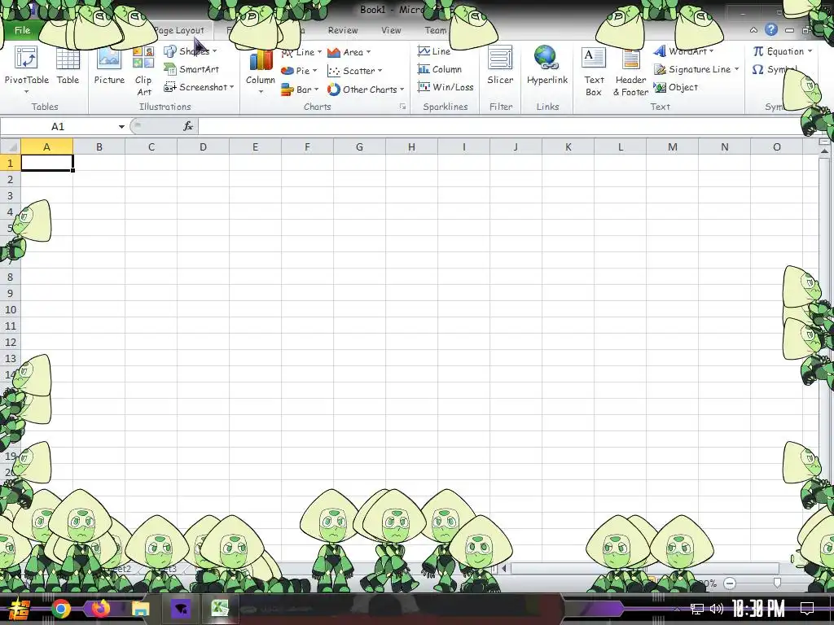The width and height of the screenshot is (834, 625).
Task: Insert a PivotTable
Action: pos(26,69)
